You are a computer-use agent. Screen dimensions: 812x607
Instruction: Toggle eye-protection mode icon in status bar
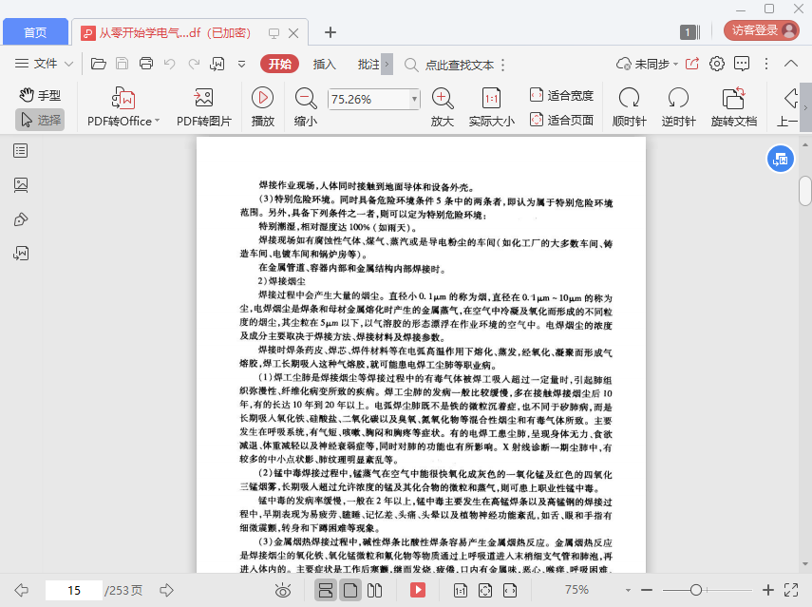[282, 590]
